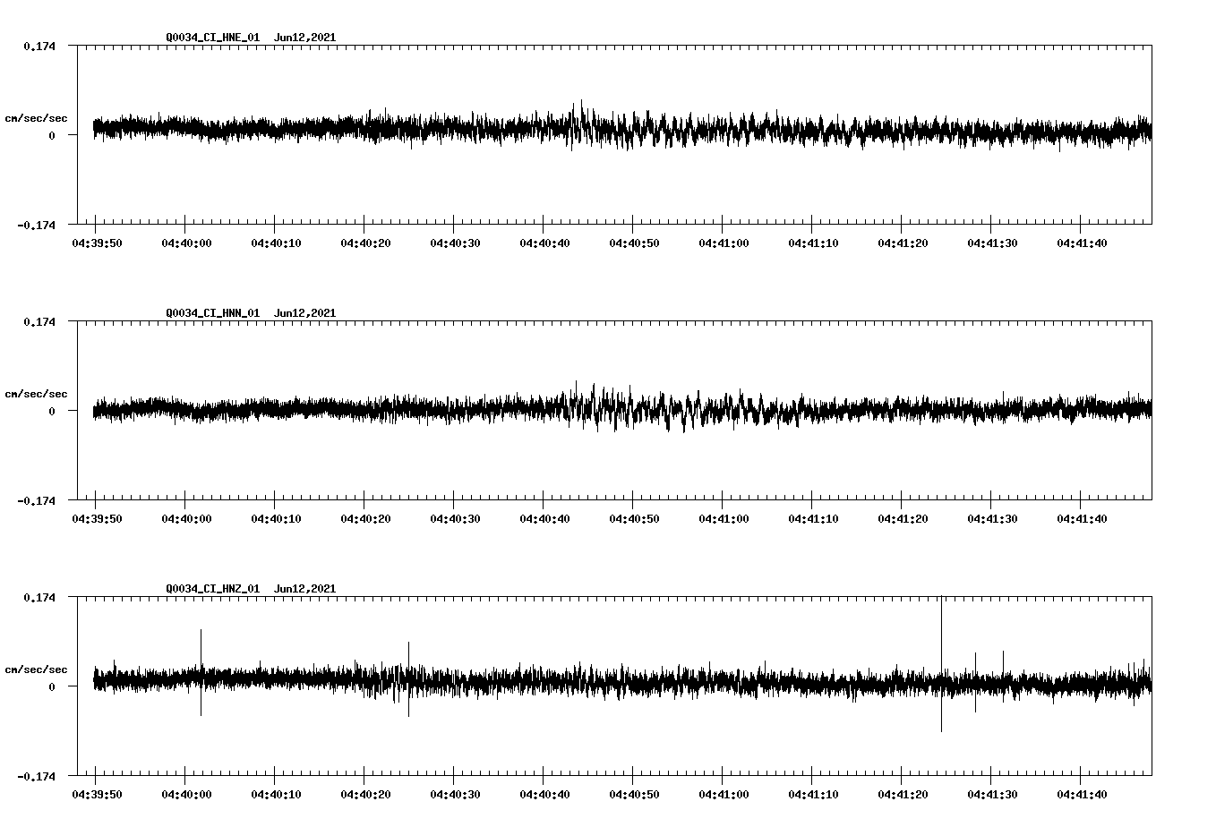Click the zero axis label of HNN plot
Screen dimensions: 1216x827
pyautogui.click(x=52, y=411)
